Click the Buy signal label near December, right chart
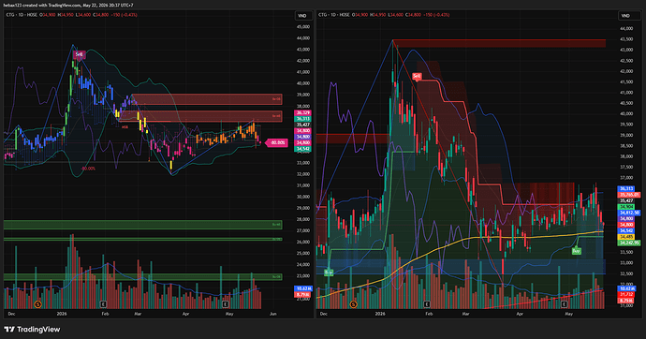The image size is (646, 339). tap(329, 273)
